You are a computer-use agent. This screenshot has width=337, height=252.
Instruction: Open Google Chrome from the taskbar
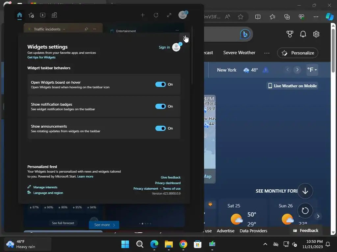click(x=183, y=244)
